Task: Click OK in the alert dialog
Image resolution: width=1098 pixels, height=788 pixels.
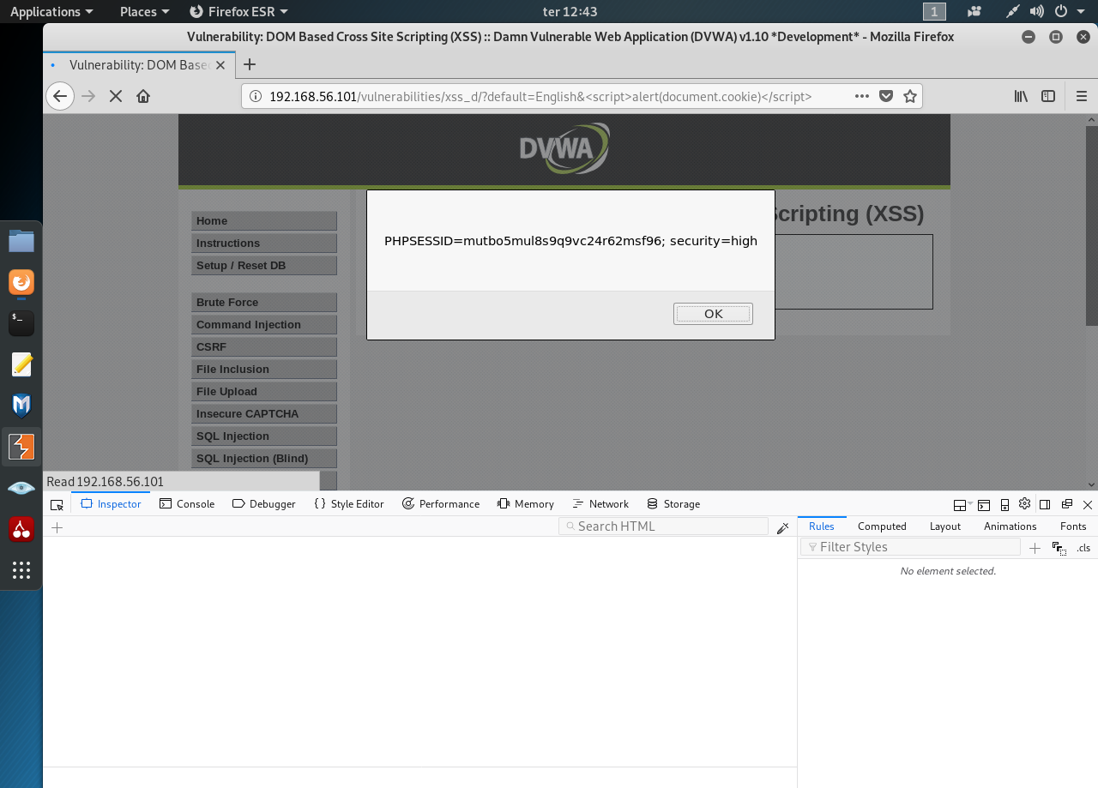Action: [x=713, y=314]
